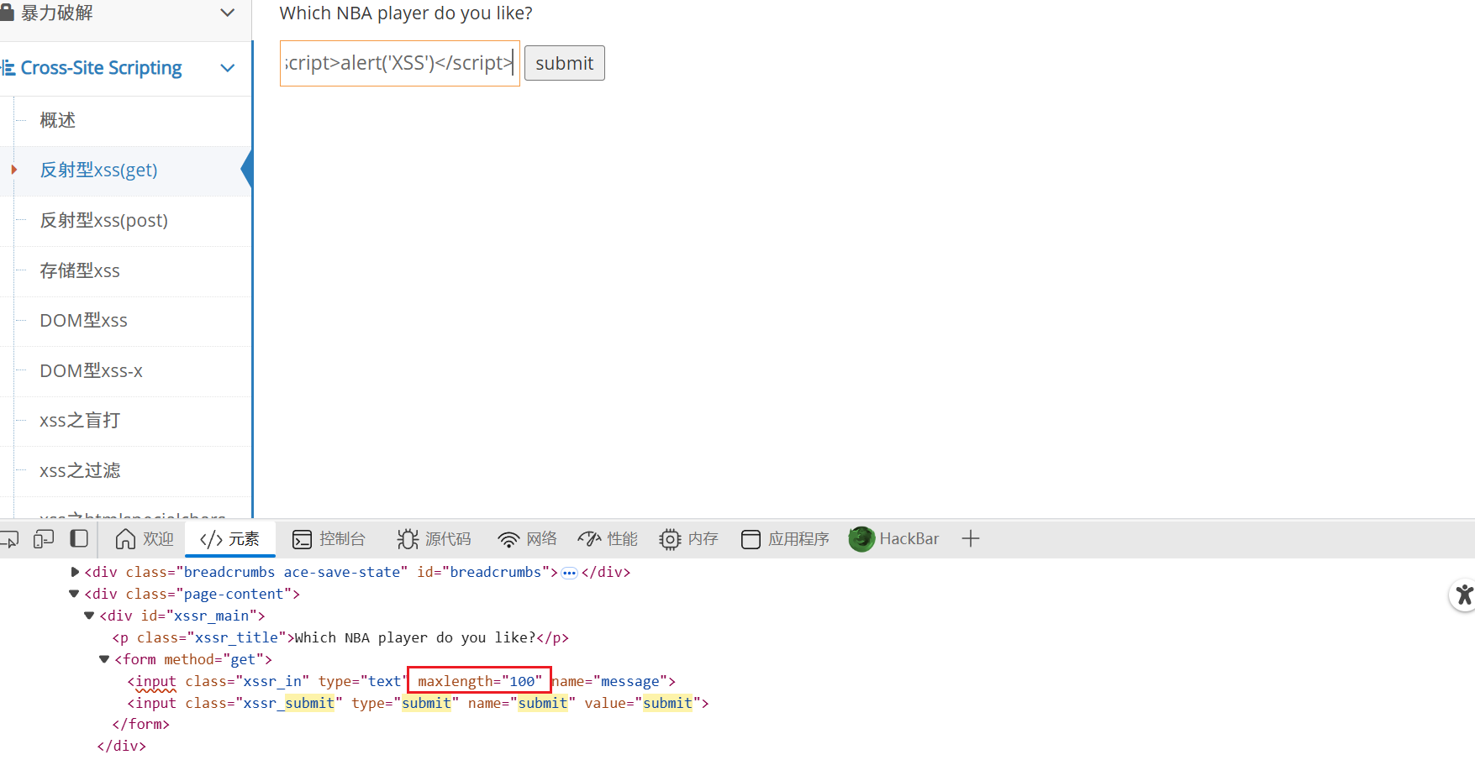Toggle device emulation mode icon
1475x760 pixels.
[x=44, y=539]
